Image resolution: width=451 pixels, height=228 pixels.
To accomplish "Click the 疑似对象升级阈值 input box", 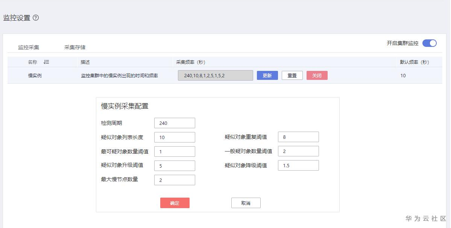I will pos(175,166).
